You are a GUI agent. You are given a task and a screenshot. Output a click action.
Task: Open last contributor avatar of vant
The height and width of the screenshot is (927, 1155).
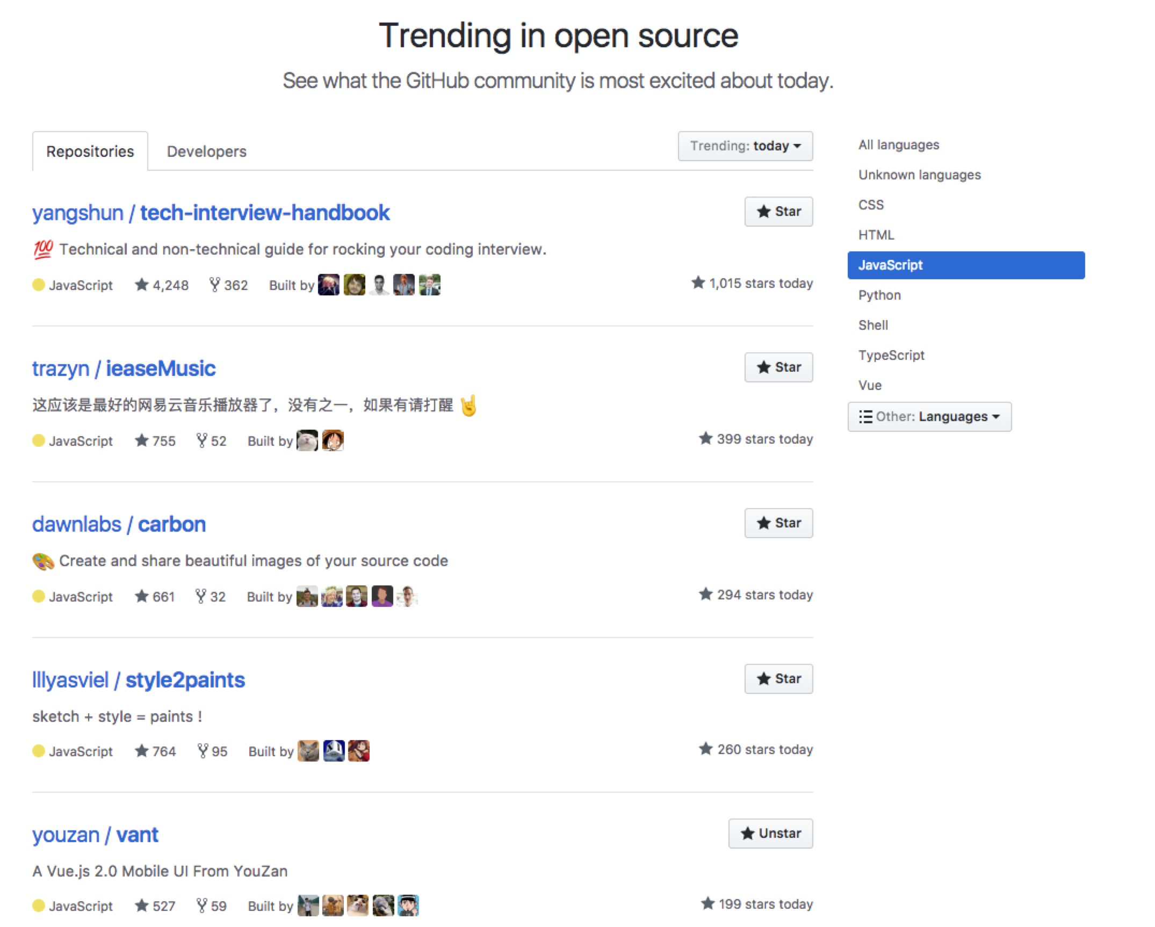(408, 906)
